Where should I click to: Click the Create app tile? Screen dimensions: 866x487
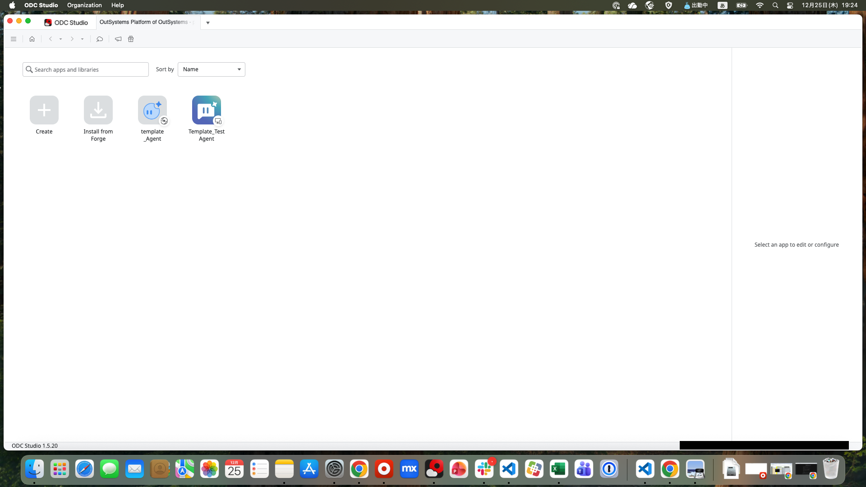pyautogui.click(x=44, y=110)
